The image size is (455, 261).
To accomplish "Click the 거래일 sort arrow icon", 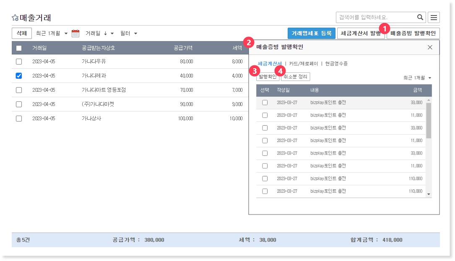I will [x=105, y=34].
